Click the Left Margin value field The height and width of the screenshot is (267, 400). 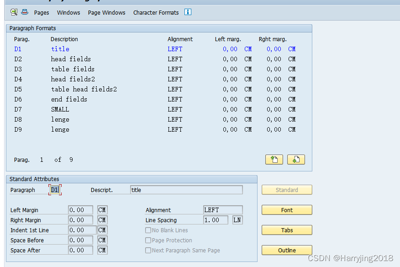tap(80, 210)
